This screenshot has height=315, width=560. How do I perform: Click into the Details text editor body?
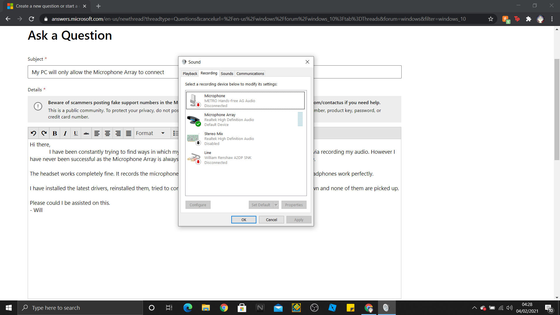[x=214, y=219]
